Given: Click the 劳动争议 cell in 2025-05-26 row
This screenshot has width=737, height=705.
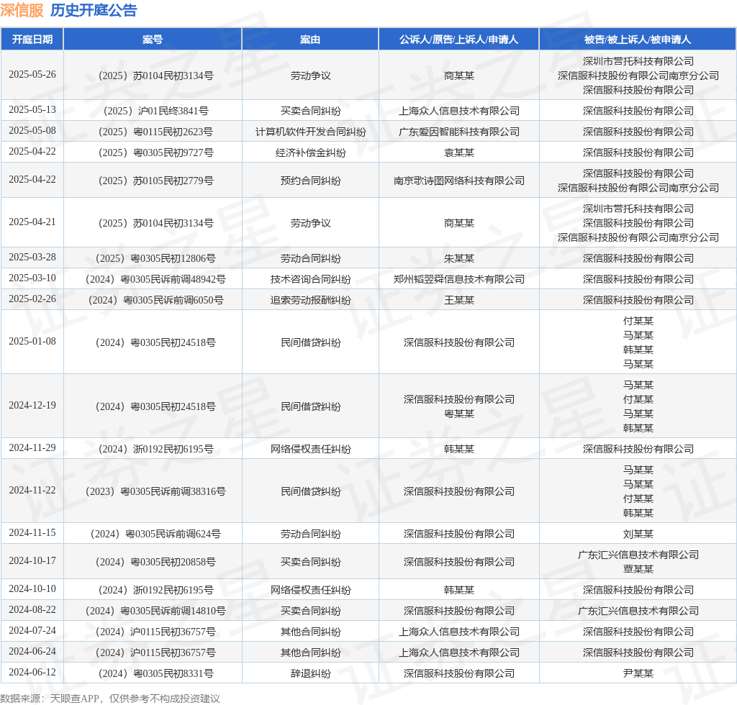Looking at the screenshot, I should point(310,76).
